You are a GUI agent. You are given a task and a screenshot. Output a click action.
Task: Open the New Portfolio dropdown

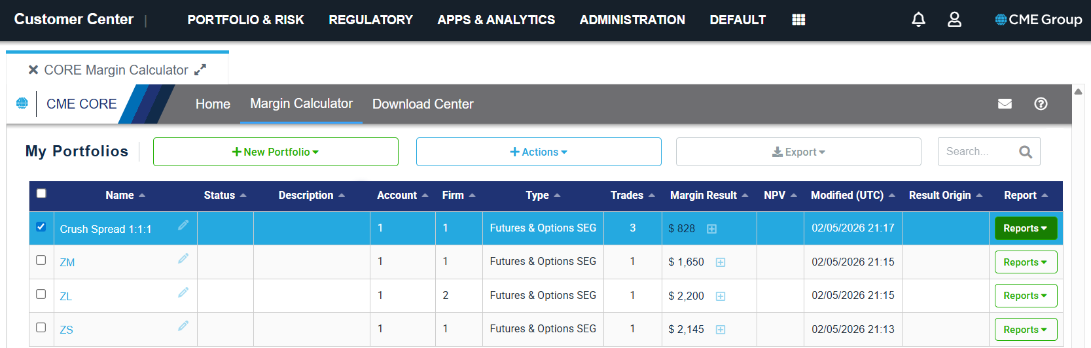[x=276, y=152]
